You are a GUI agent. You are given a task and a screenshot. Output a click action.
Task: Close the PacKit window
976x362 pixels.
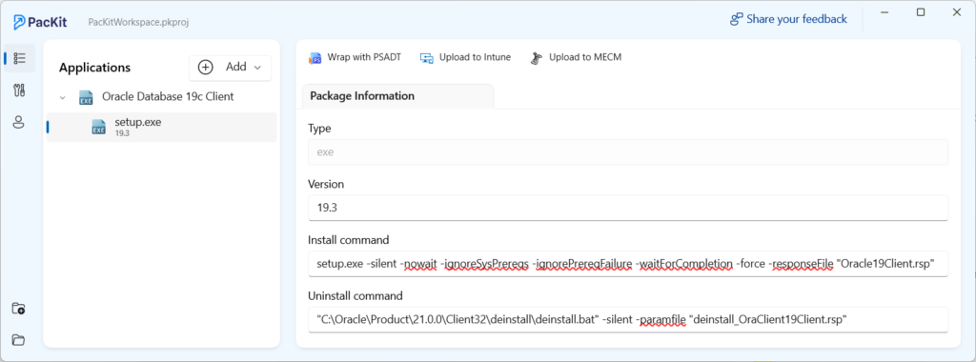[957, 12]
